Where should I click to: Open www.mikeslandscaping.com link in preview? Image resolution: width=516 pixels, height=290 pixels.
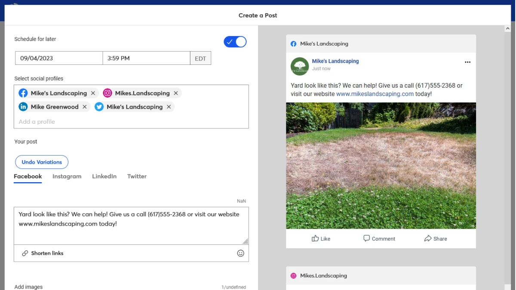tap(375, 94)
